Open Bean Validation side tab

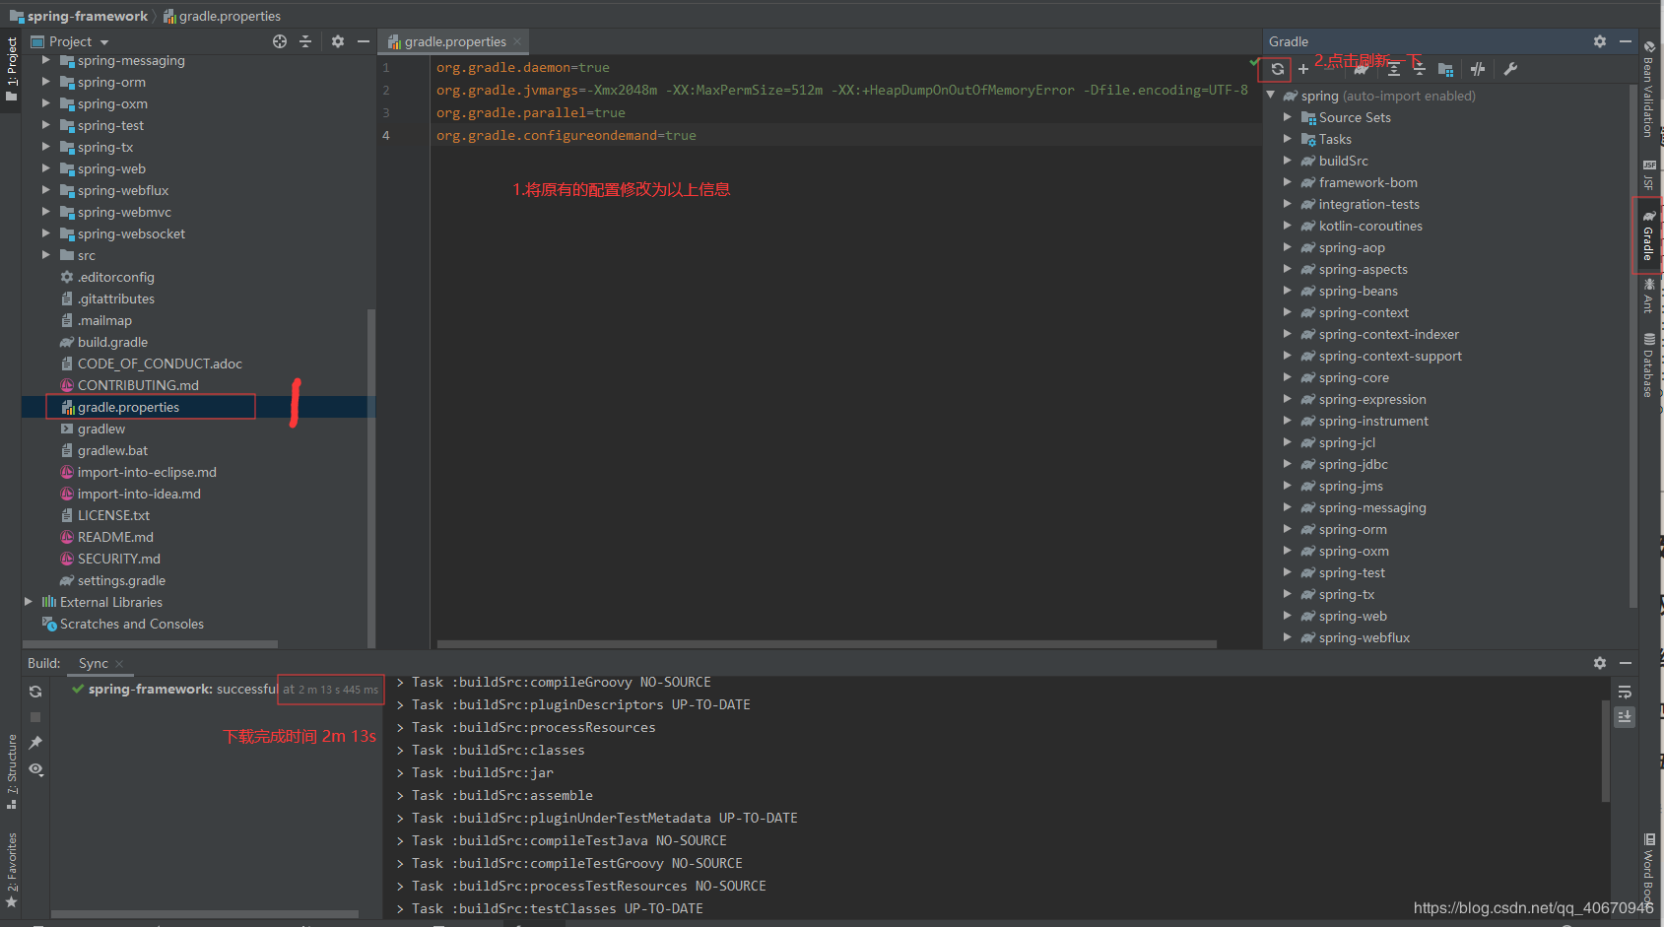(x=1648, y=89)
